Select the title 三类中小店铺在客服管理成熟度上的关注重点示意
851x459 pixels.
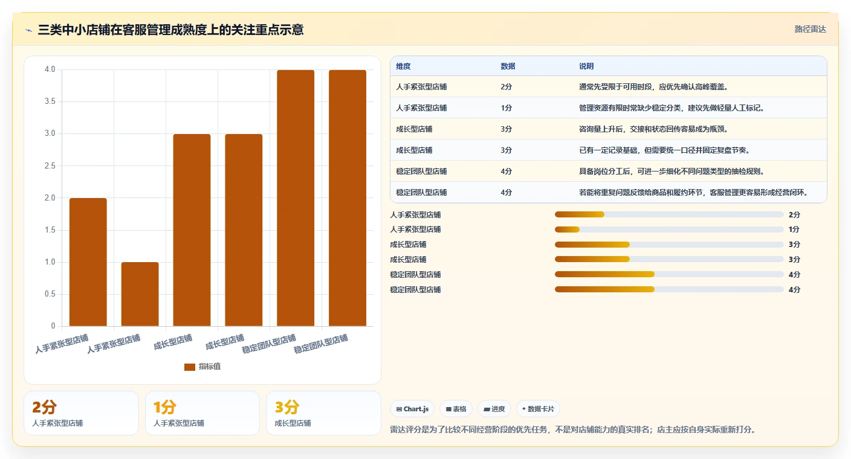point(170,30)
